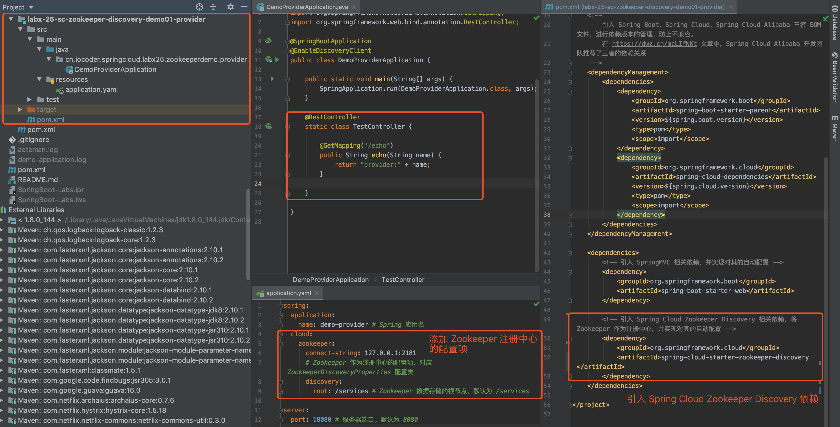Screen dimensions: 840x427
Task: Collapse the resources folder
Action: (x=39, y=79)
